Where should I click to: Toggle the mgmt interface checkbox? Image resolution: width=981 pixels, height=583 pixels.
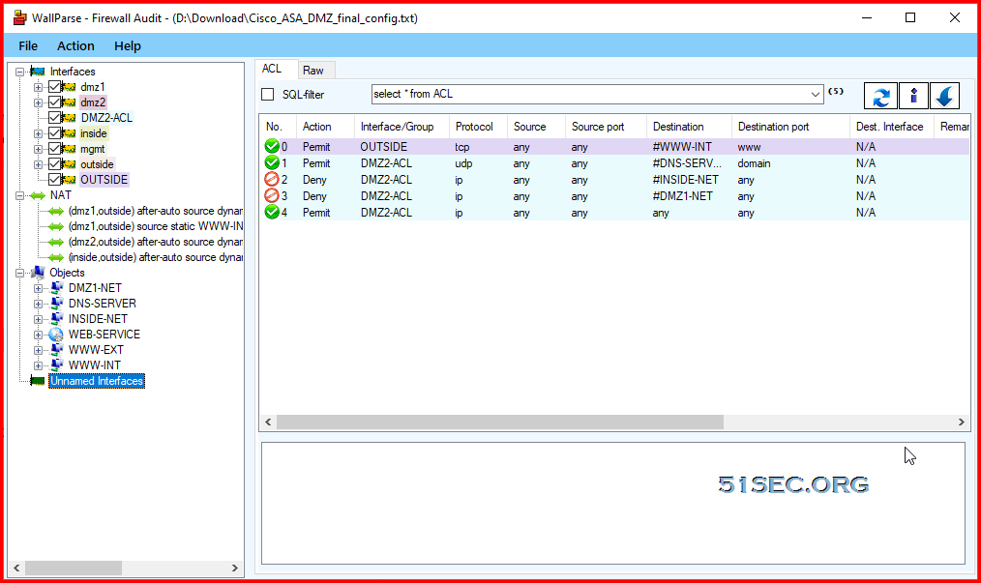click(54, 149)
